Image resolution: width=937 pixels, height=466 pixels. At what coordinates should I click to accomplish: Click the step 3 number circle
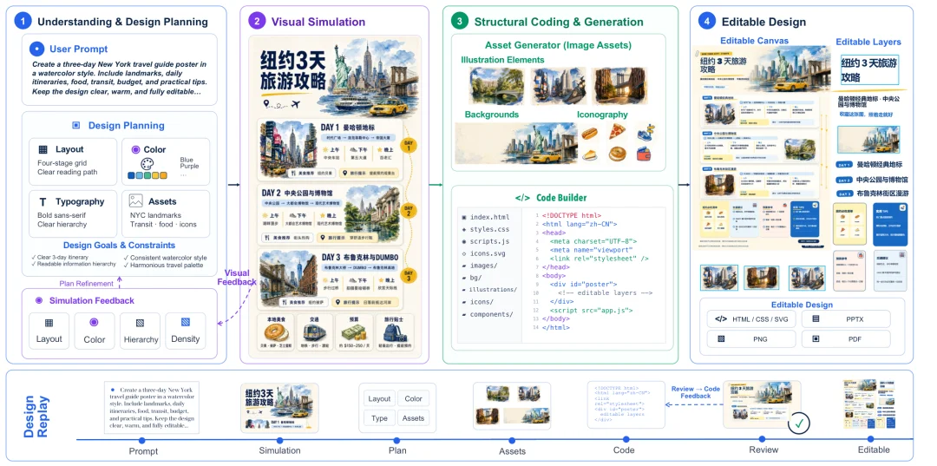pyautogui.click(x=459, y=22)
